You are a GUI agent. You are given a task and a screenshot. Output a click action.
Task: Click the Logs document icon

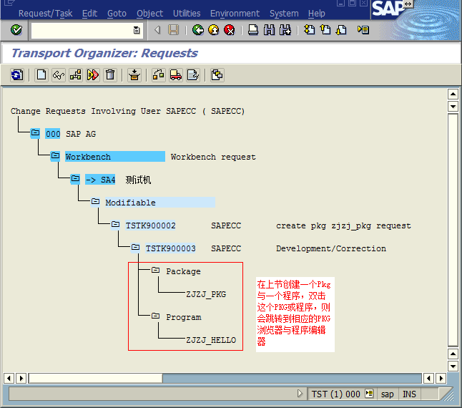(193, 75)
